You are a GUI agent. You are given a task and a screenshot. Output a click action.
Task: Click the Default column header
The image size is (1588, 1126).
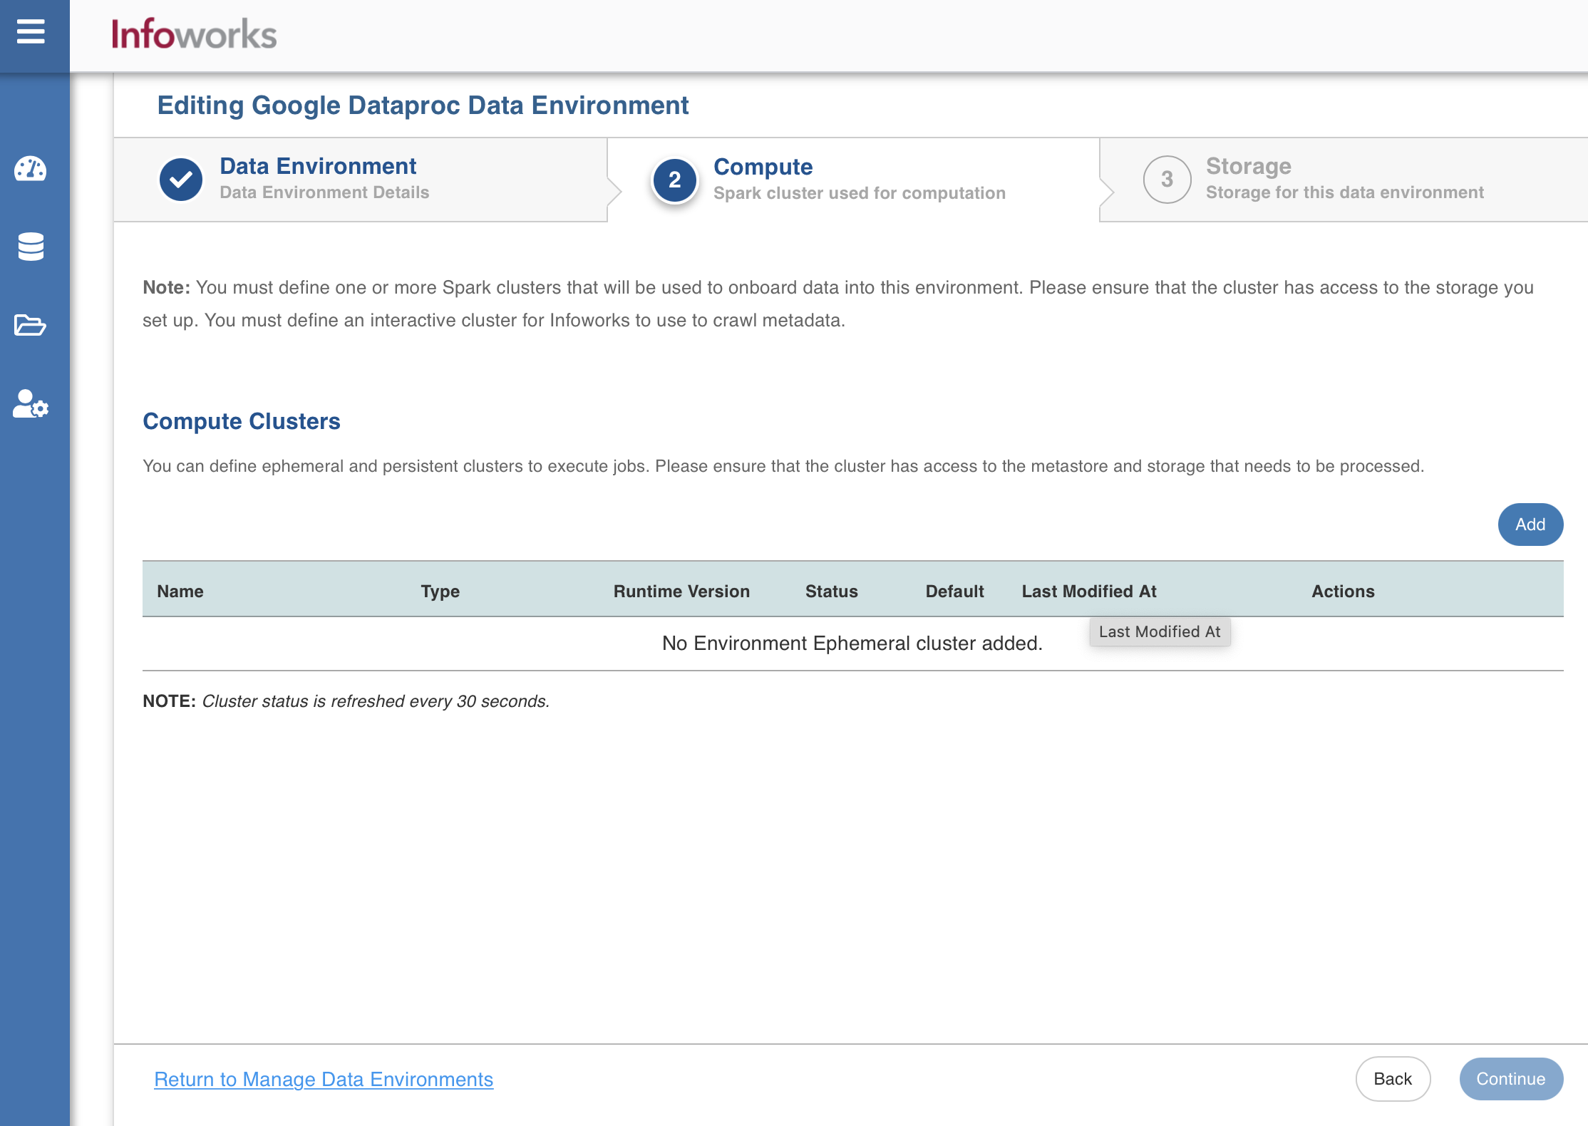point(954,592)
